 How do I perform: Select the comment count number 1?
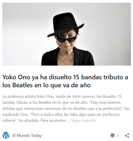pyautogui.click(x=118, y=136)
